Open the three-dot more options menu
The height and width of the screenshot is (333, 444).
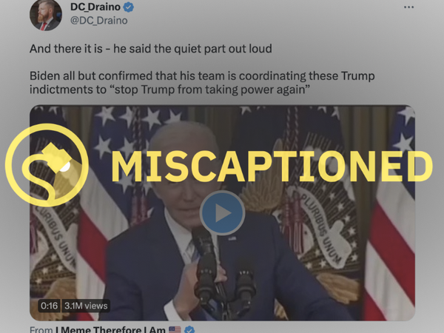[x=408, y=7]
